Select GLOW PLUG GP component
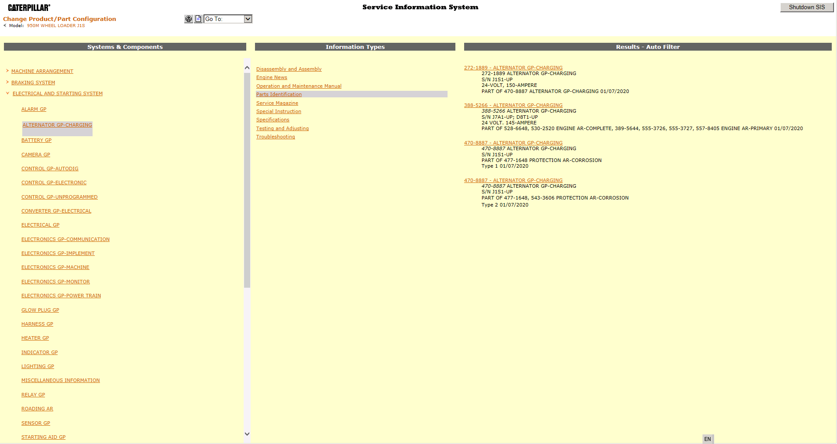 40,310
